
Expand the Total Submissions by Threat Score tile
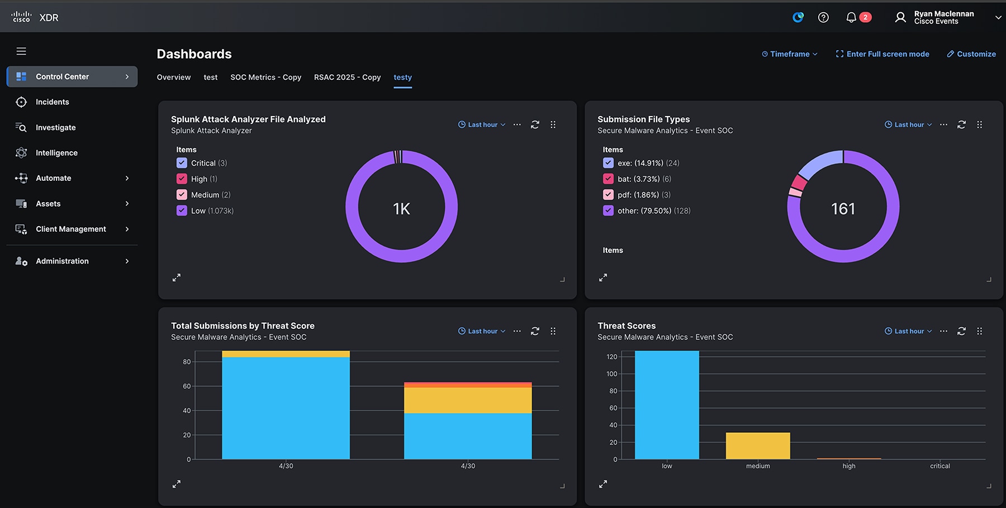(x=177, y=484)
